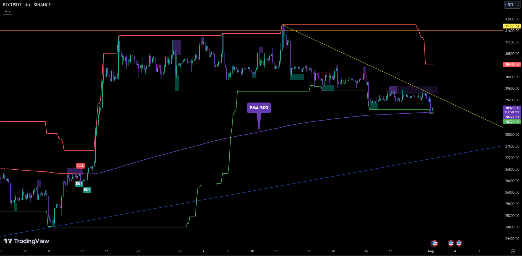Click the 13 date label on time axis
This screenshot has width=522, height=256.
point(277,251)
